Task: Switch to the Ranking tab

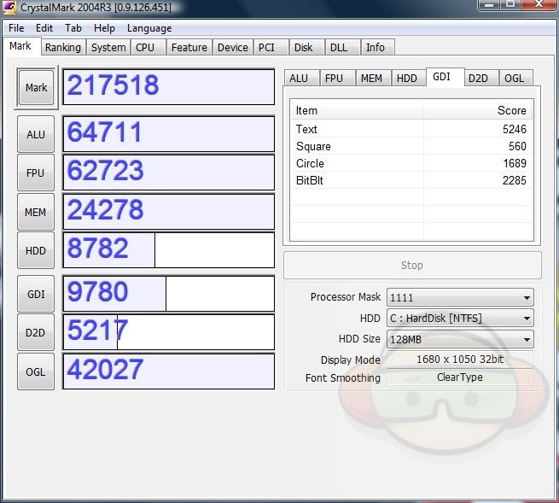Action: (63, 48)
